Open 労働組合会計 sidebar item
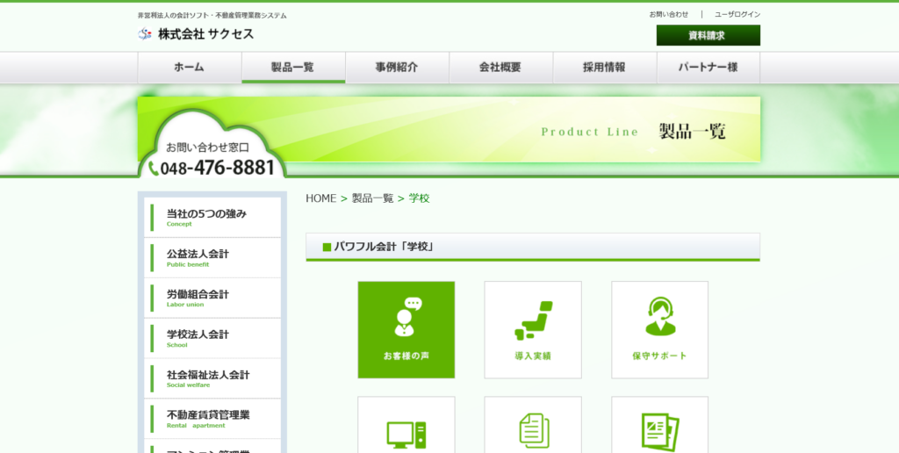The width and height of the screenshot is (899, 453). pyautogui.click(x=212, y=298)
